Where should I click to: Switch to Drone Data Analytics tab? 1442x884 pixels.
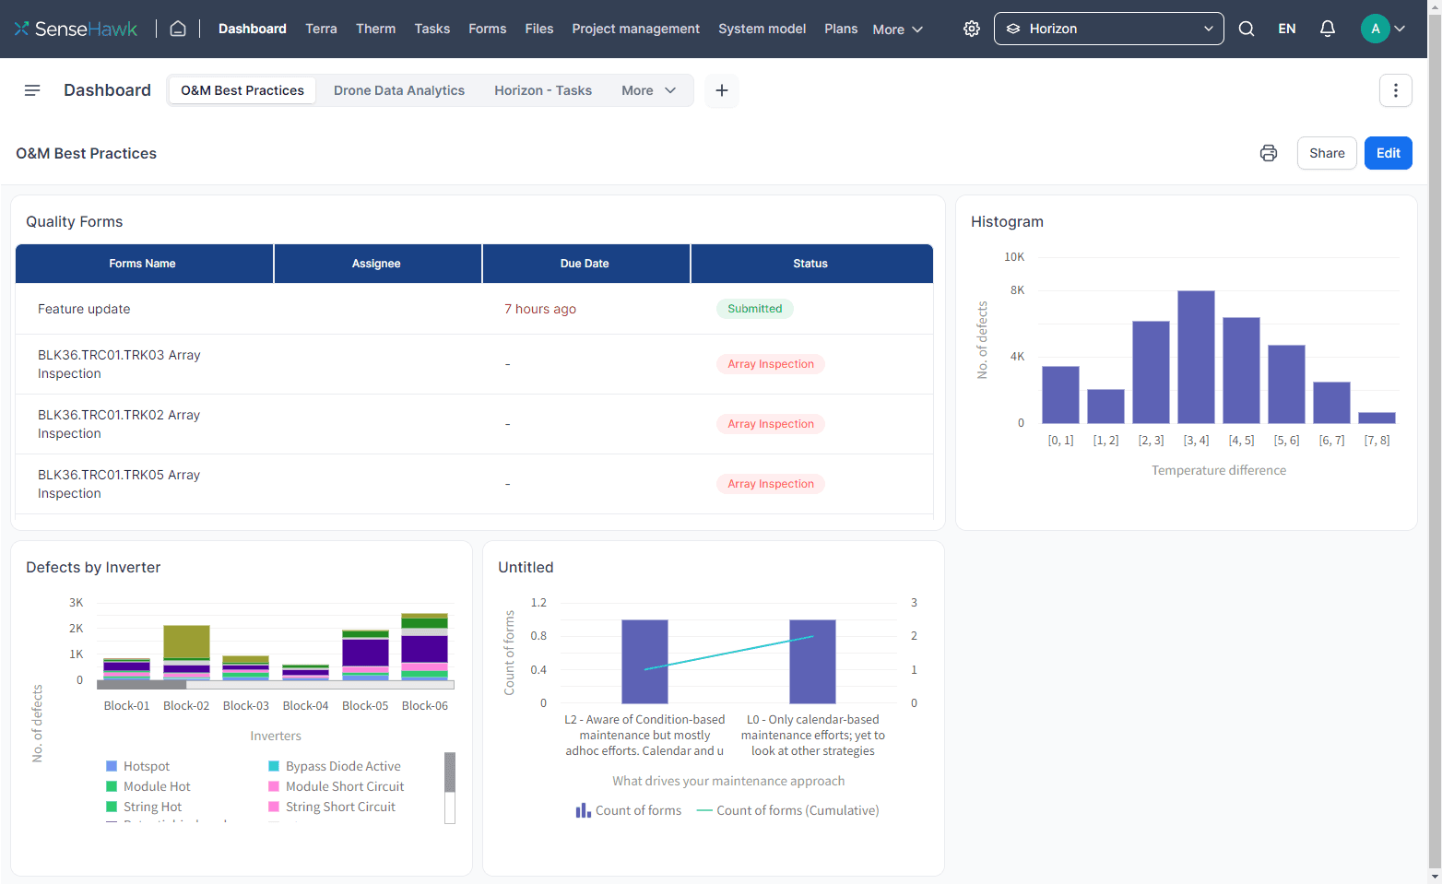399,90
